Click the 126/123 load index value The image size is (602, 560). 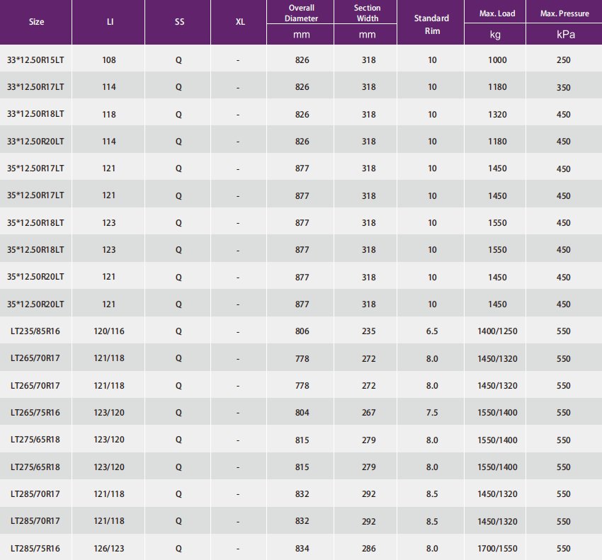click(109, 548)
